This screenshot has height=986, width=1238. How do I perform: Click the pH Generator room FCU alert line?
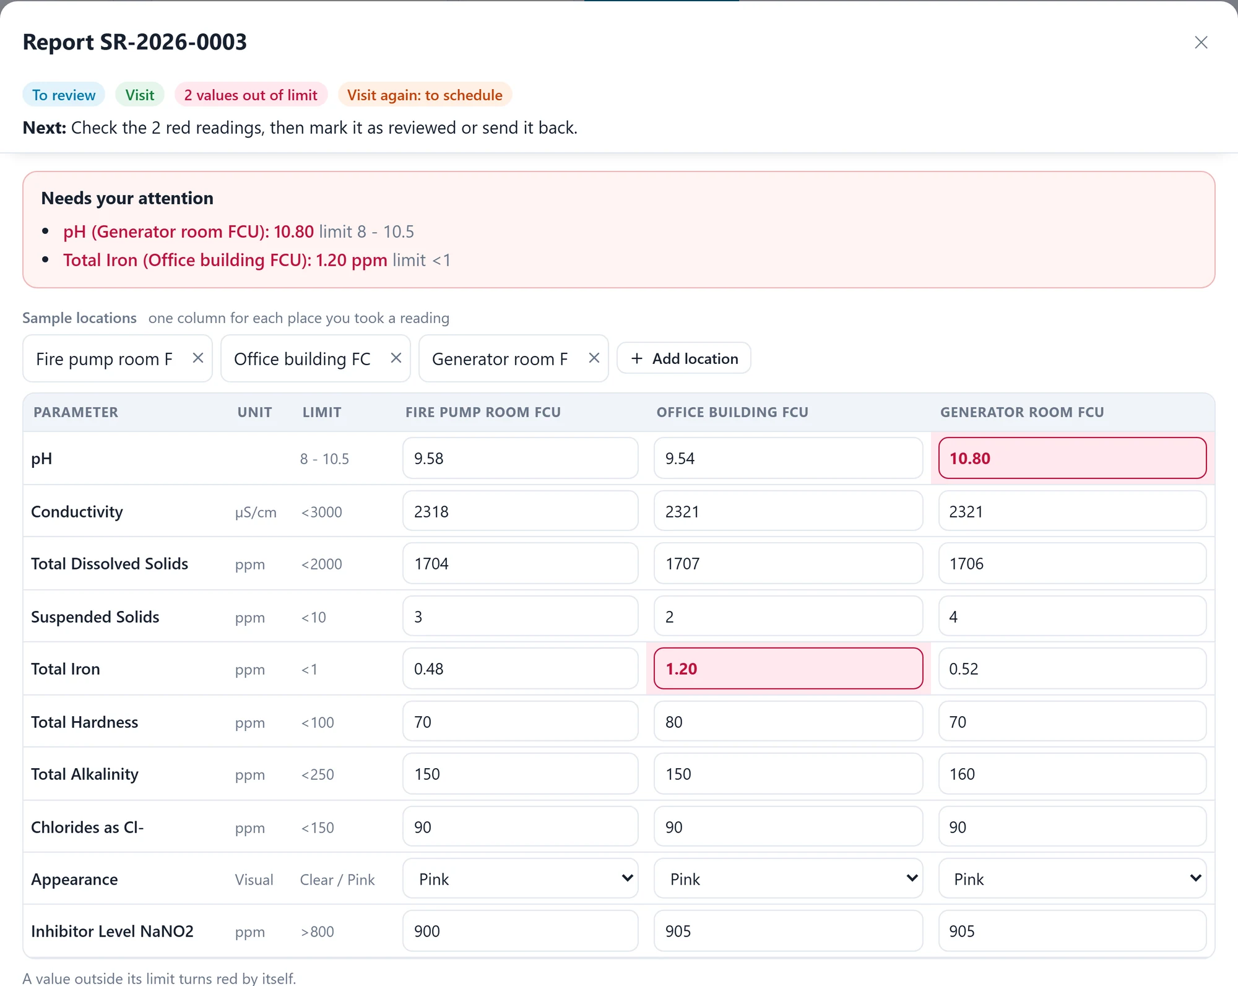[x=238, y=231]
